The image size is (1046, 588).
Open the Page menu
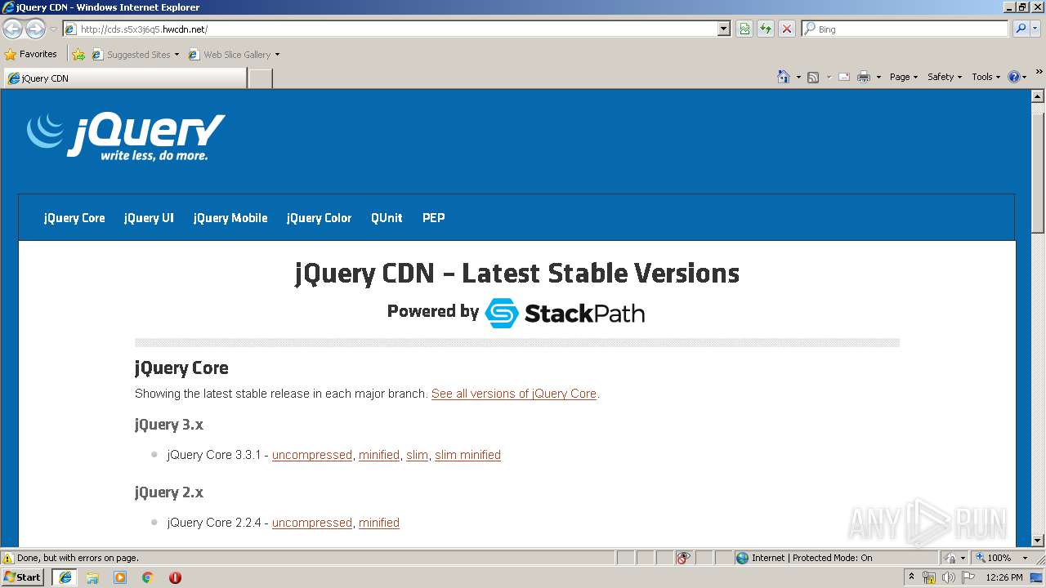coord(903,77)
